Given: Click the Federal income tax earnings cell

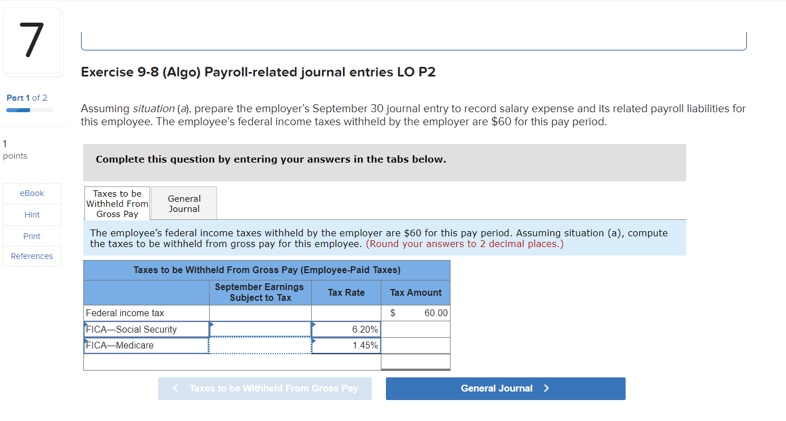Looking at the screenshot, I should (x=260, y=312).
